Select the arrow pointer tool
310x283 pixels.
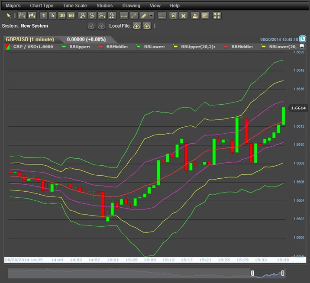point(9,16)
